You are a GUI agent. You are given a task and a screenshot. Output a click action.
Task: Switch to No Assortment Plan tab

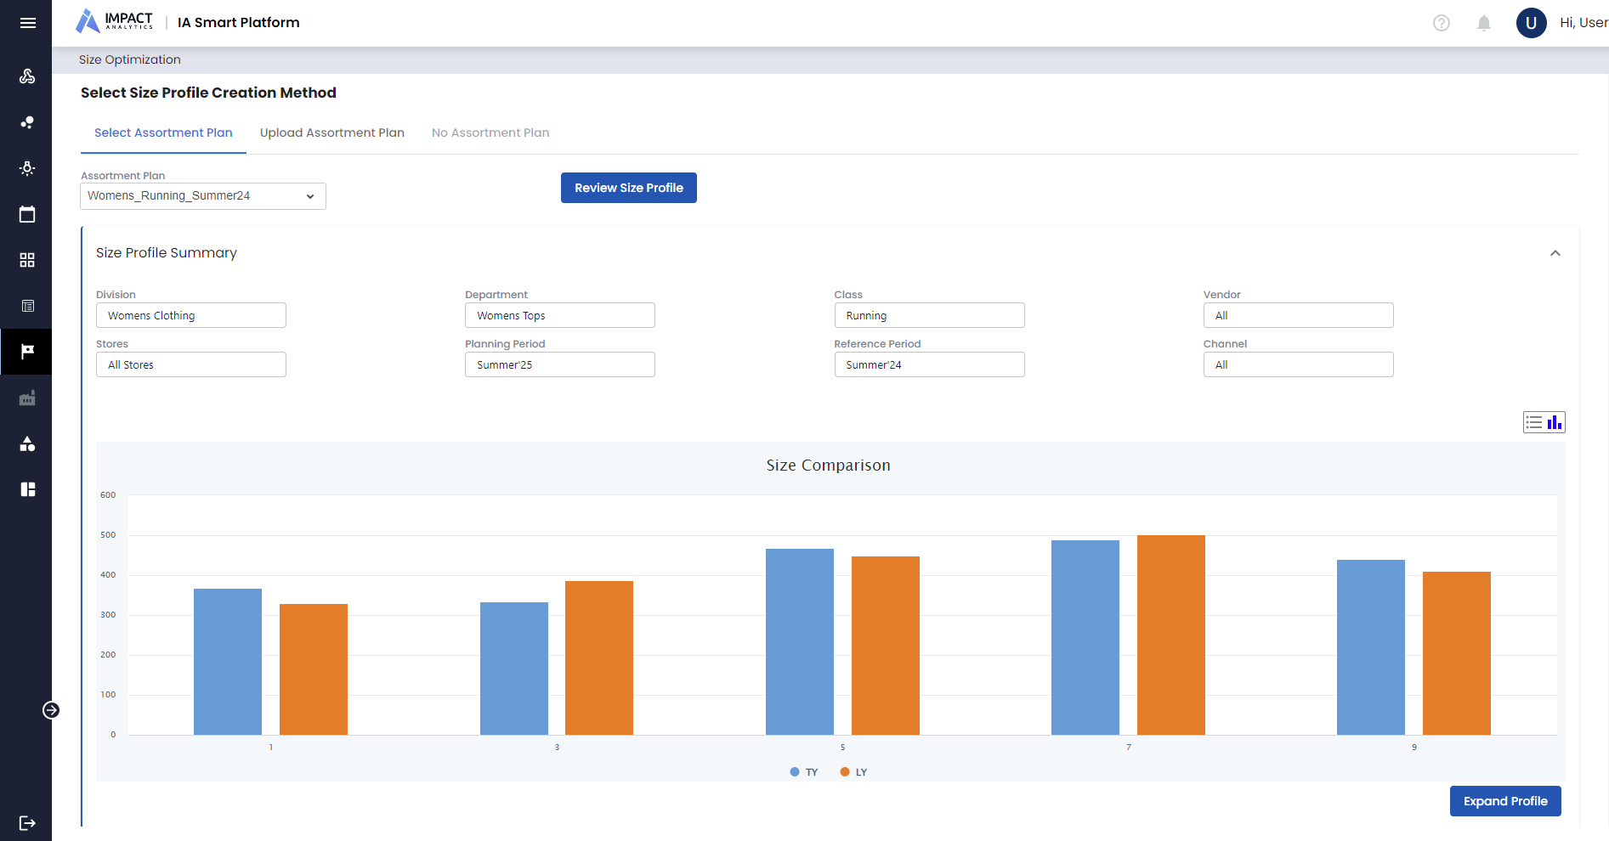point(490,133)
